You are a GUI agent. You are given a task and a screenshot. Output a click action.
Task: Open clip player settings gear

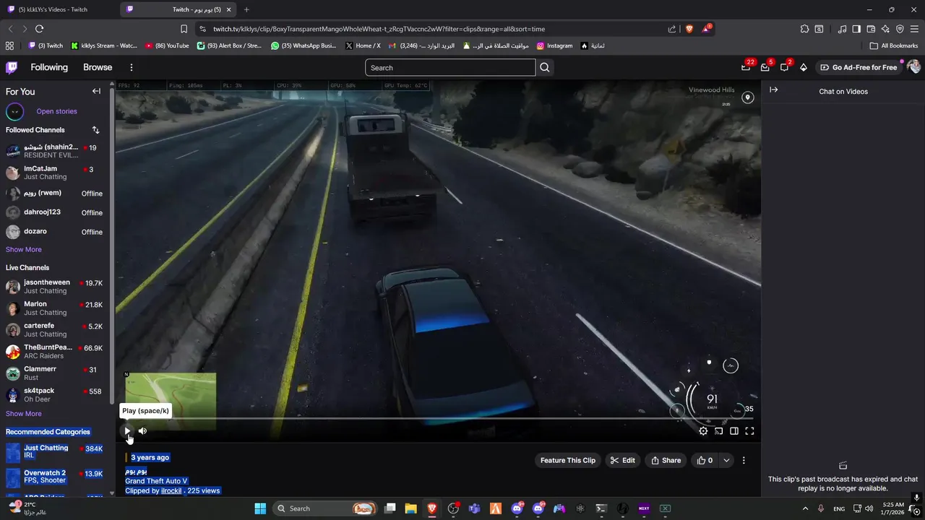[703, 431]
